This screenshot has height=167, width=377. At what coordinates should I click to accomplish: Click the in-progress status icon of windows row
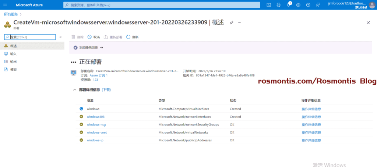(81, 109)
